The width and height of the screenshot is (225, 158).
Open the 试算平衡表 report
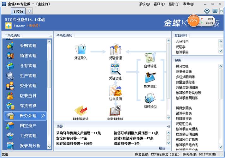(184, 113)
